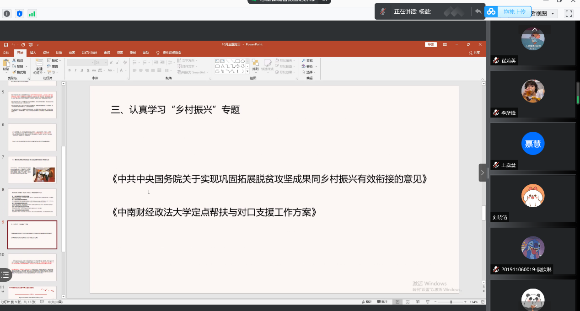This screenshot has width=580, height=311.
Task: Click the Share (共享) button
Action: (474, 53)
